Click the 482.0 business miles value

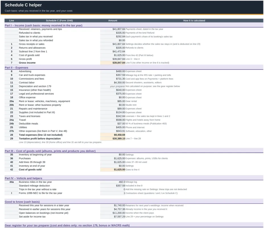tap(122, 182)
